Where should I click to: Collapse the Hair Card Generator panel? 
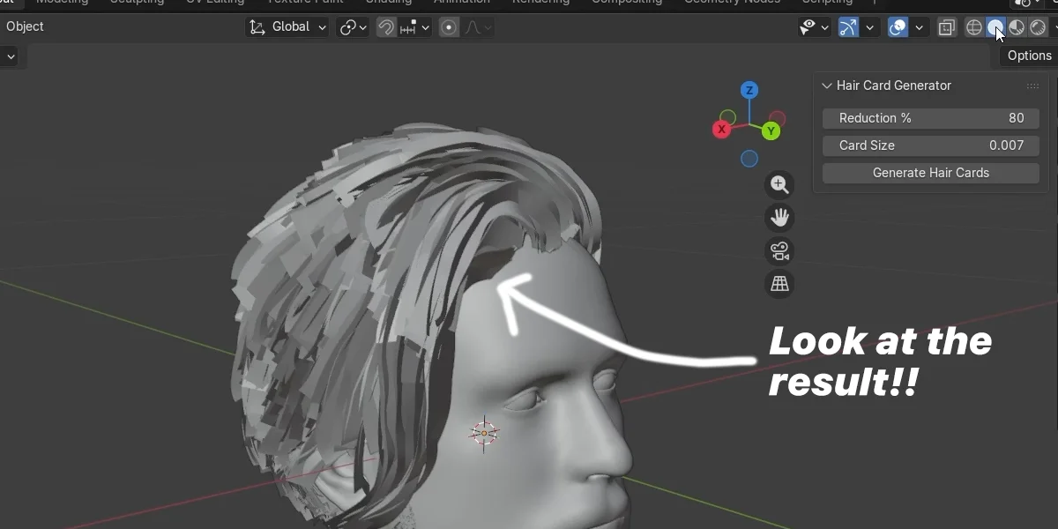point(826,86)
